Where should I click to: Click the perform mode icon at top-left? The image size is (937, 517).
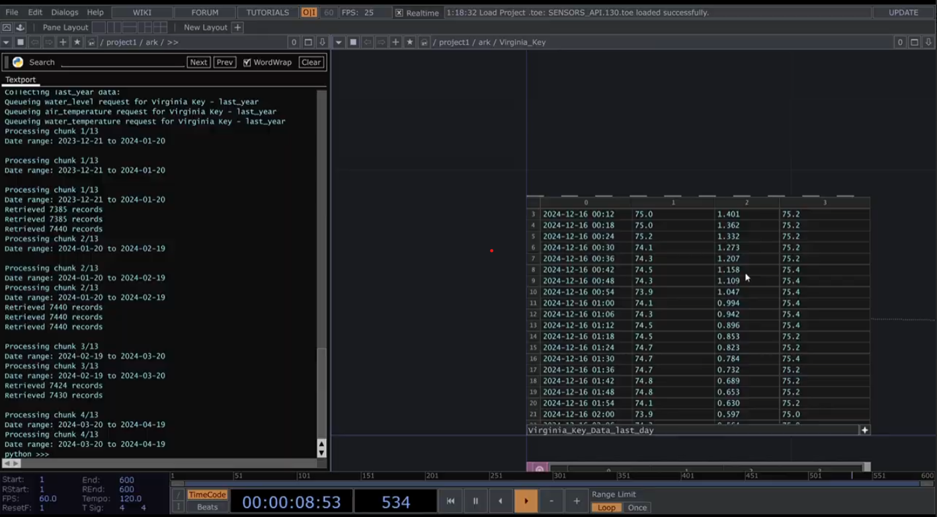(7, 27)
